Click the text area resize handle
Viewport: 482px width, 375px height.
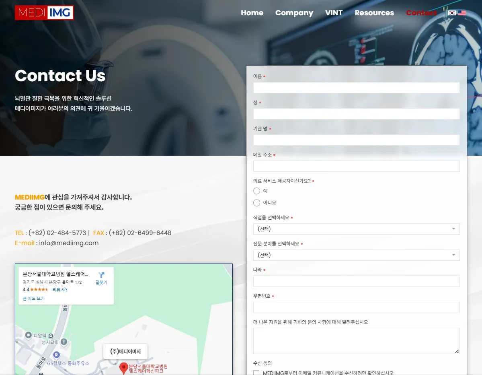(x=457, y=351)
